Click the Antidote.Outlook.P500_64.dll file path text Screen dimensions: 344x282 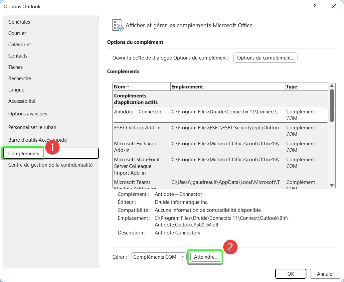coord(186,225)
